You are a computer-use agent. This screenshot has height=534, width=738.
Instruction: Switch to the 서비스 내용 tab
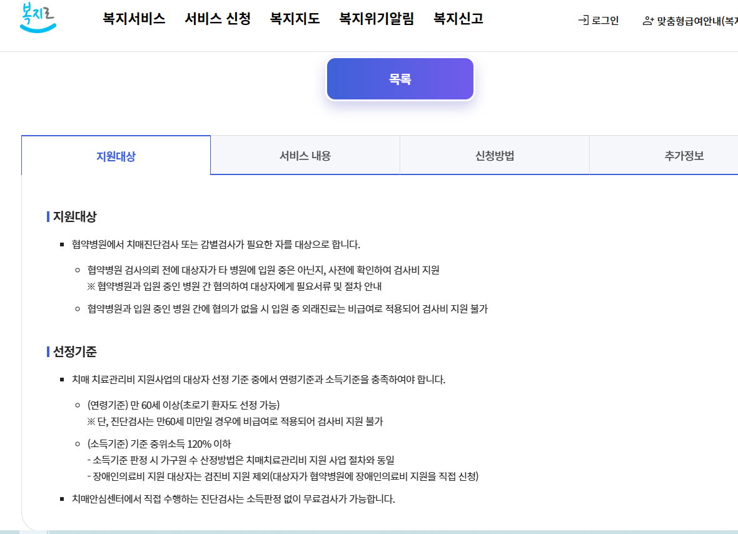coord(306,154)
